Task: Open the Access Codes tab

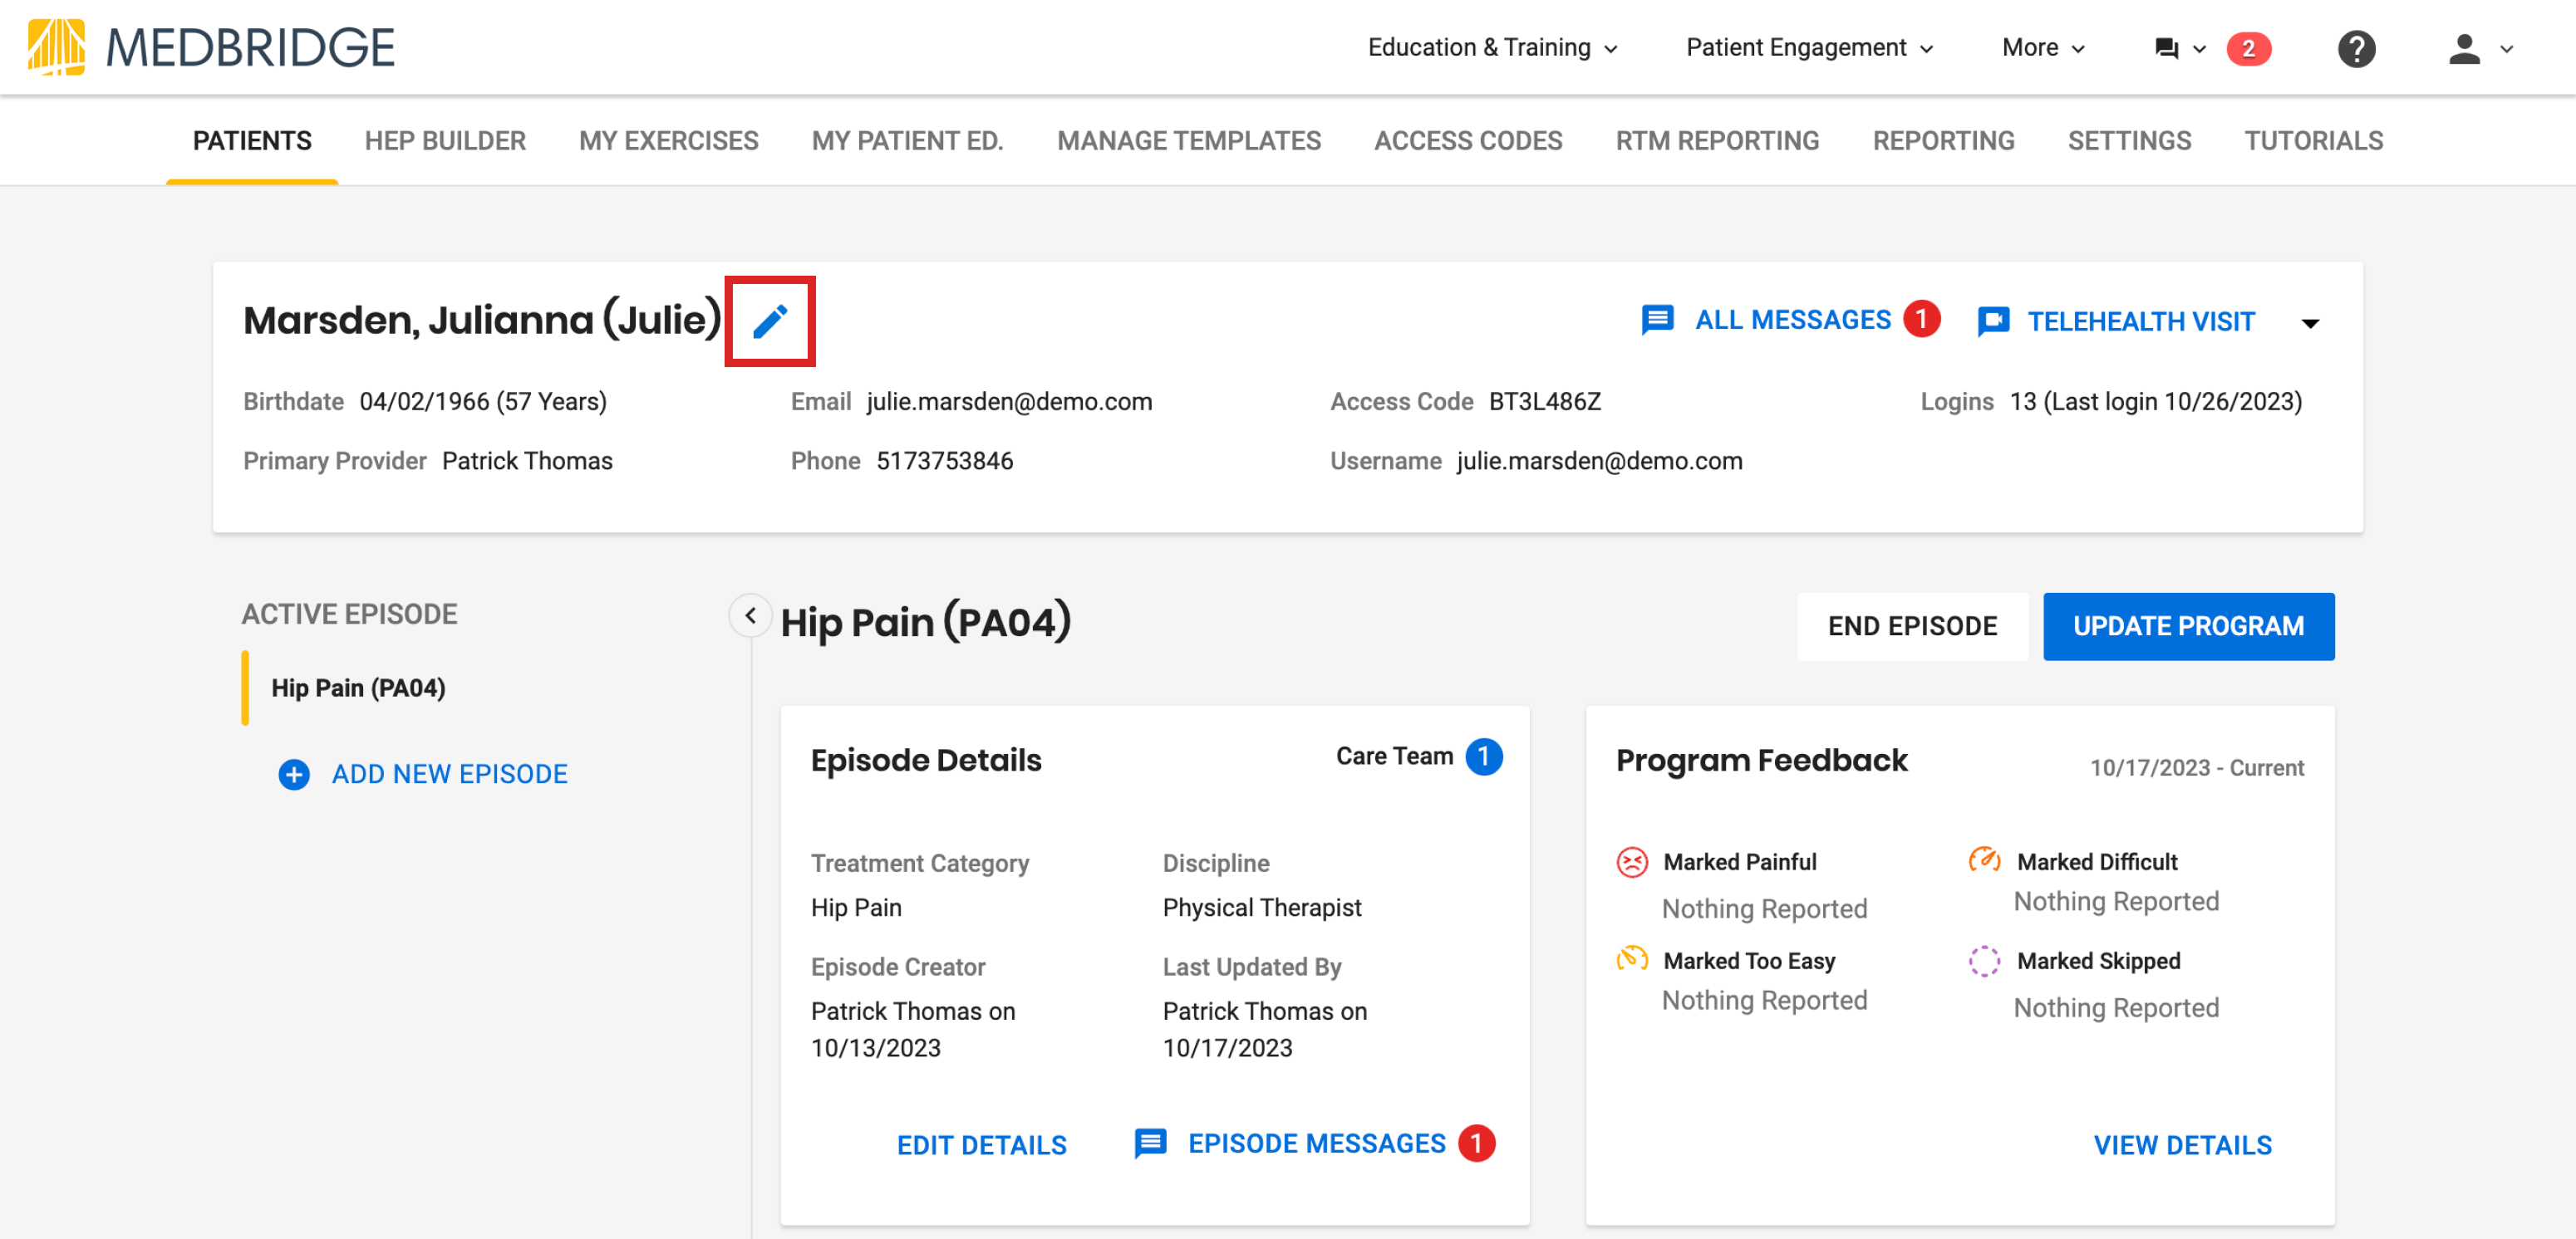Action: click(1468, 141)
